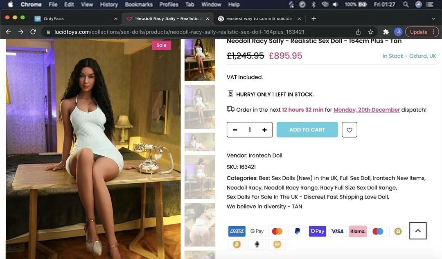
Task: Bookmark this page with the star icon
Action: pyautogui.click(x=370, y=32)
